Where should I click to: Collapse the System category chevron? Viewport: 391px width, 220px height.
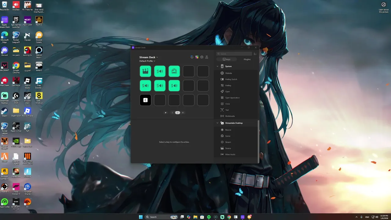(x=217, y=66)
